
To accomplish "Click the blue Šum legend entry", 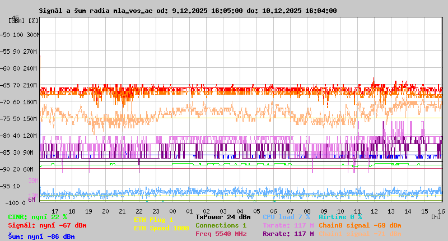I will 41,237.
